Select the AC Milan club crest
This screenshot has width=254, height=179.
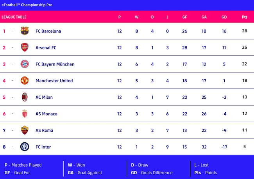point(25,97)
